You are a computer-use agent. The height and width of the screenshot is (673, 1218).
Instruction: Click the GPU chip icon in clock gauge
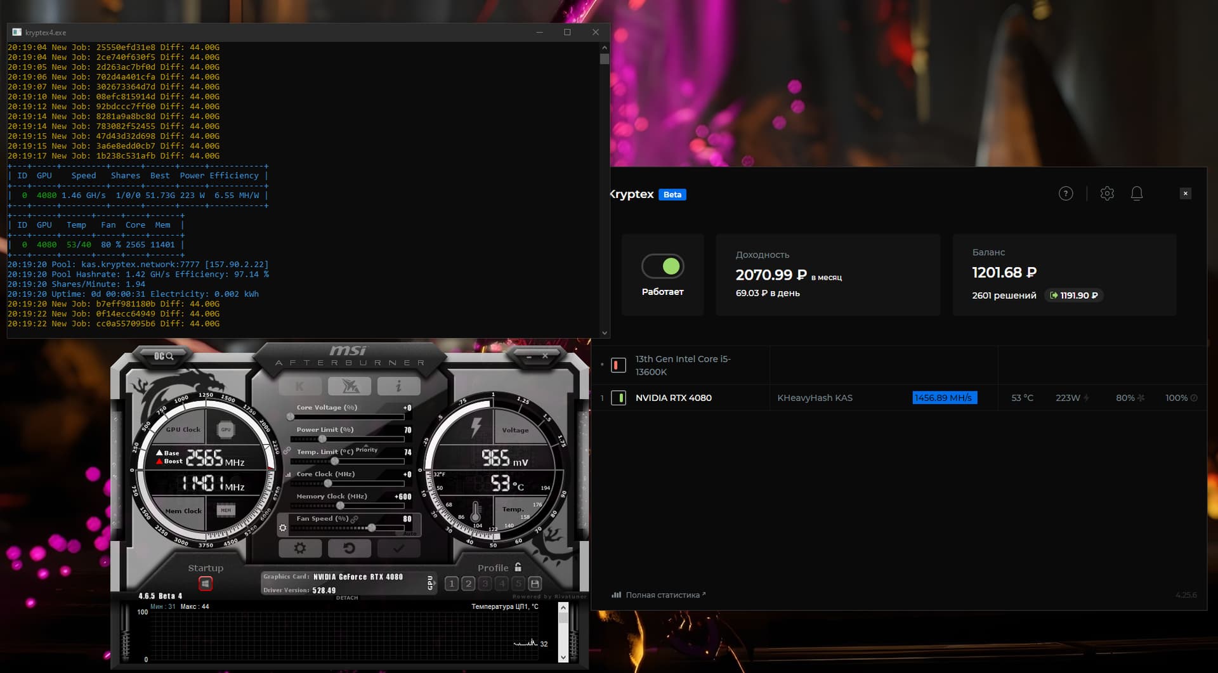click(x=226, y=429)
